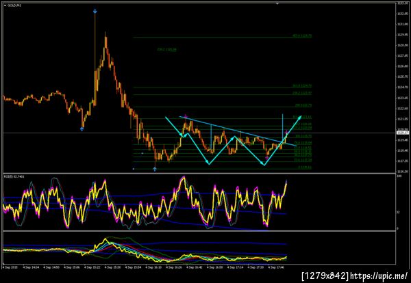This screenshot has width=411, height=283.
Task: Select the blue up arrow under the 15:06 low
Action: tap(82, 129)
